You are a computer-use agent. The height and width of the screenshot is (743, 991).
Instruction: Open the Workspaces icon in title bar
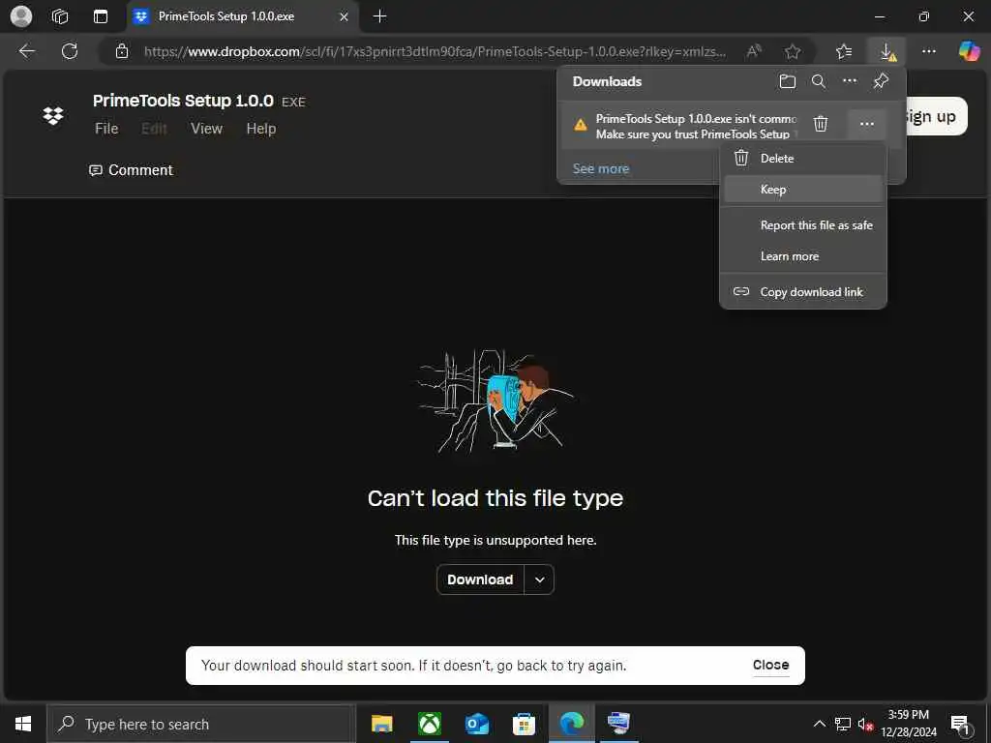60,16
